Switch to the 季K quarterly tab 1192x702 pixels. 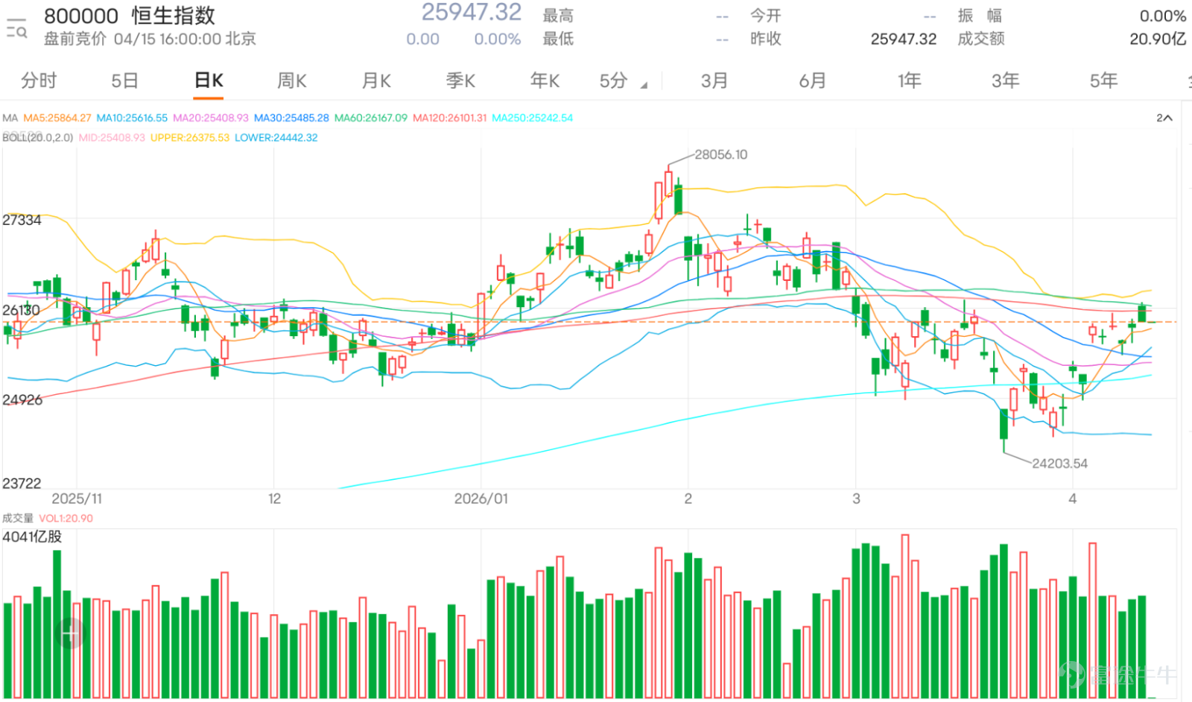[x=460, y=80]
